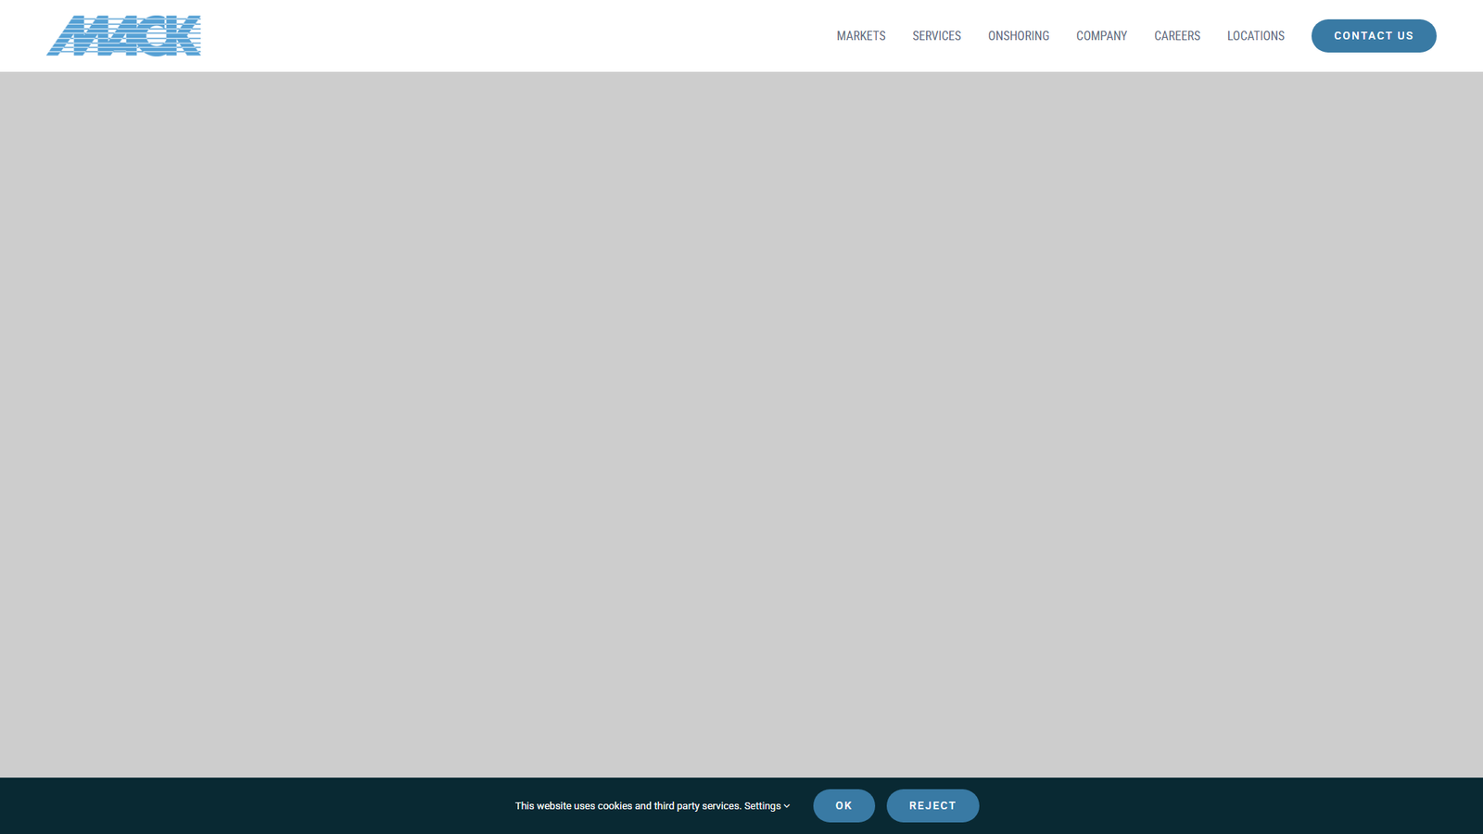Click the small arrow beside Settings
The image size is (1483, 834).
tap(787, 806)
